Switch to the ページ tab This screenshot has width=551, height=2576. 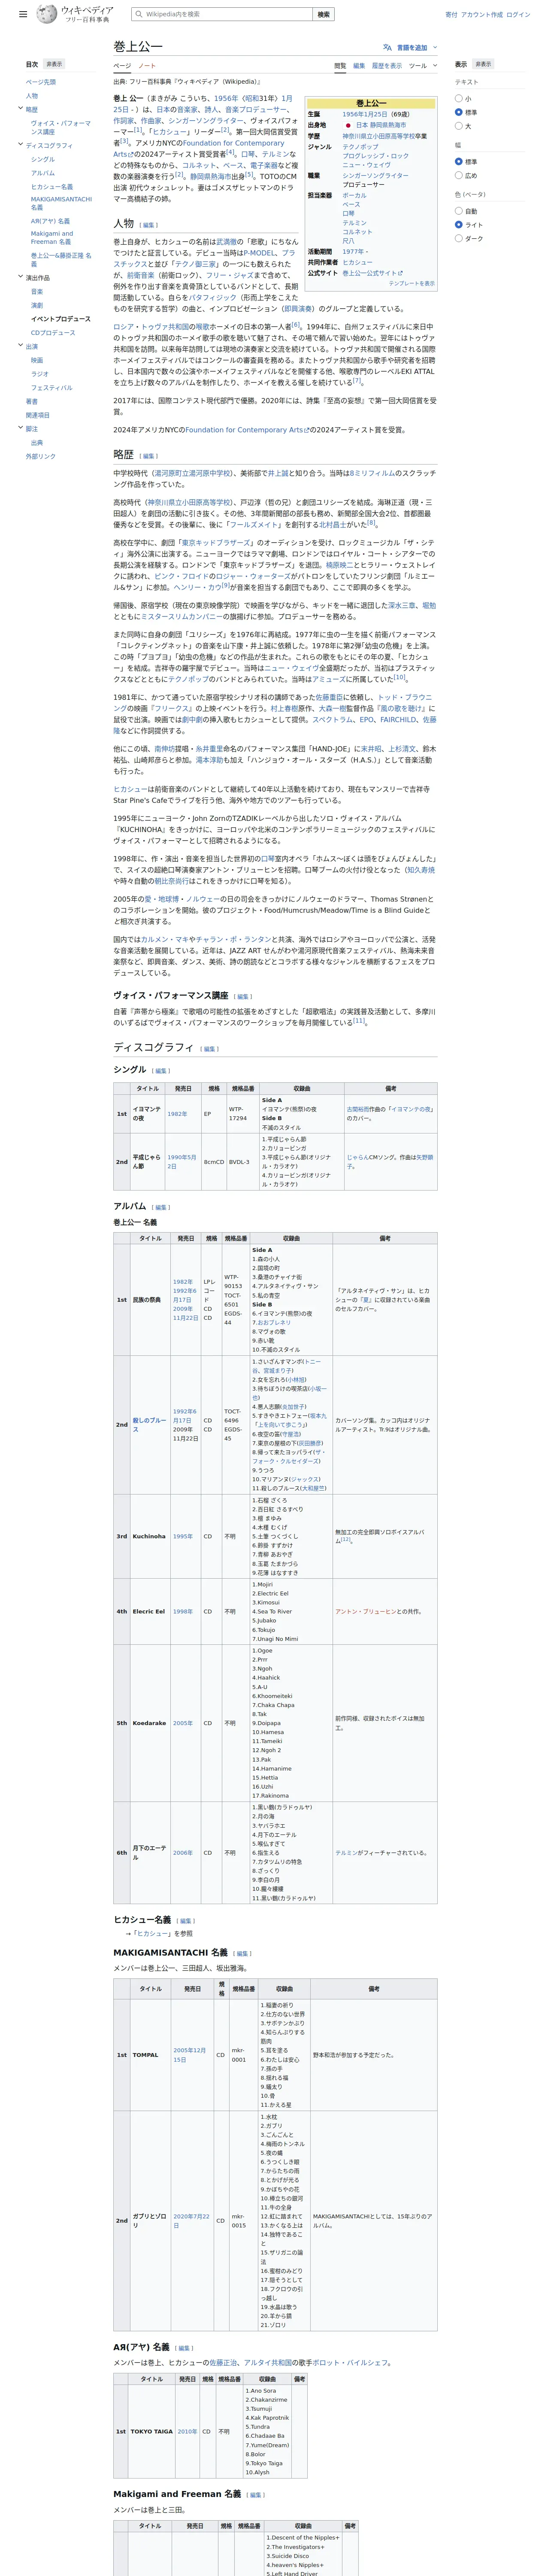point(122,66)
